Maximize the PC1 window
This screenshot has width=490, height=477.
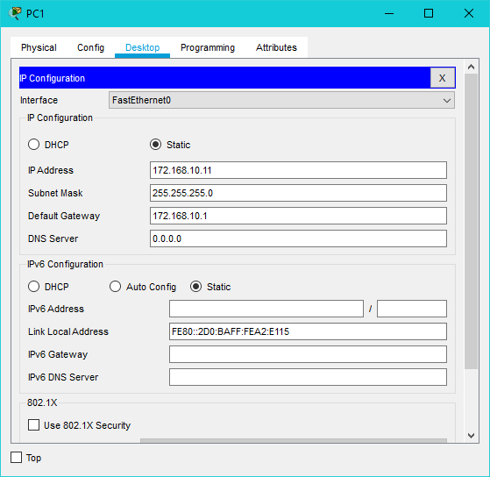pos(429,13)
